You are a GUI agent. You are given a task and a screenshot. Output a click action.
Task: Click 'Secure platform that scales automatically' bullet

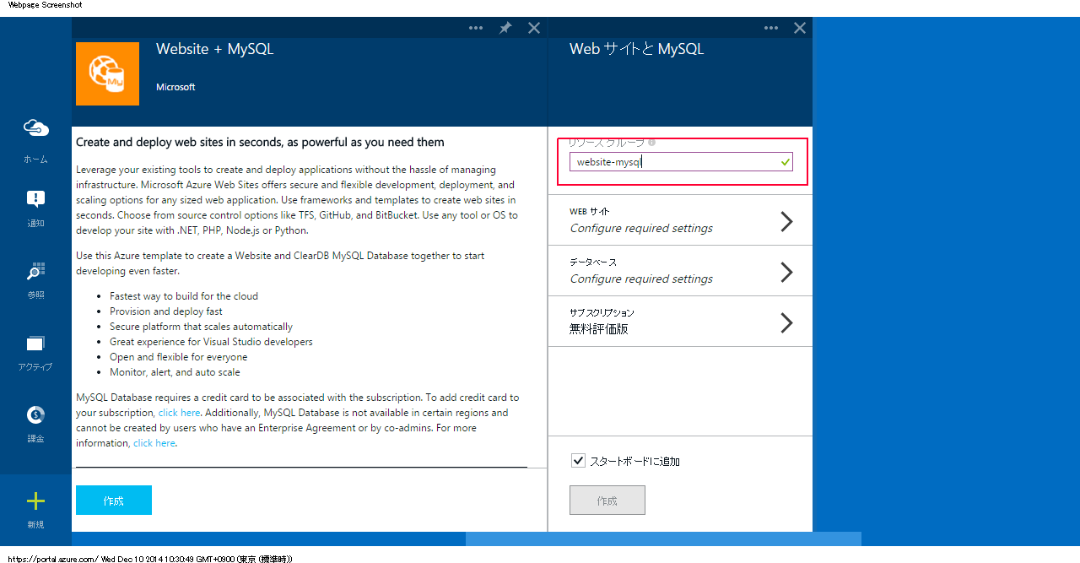pyautogui.click(x=201, y=327)
